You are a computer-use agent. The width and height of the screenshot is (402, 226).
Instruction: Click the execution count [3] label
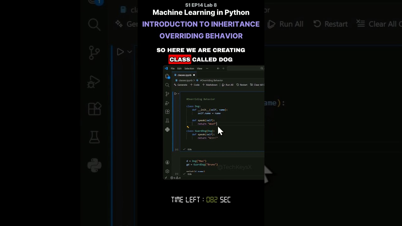tap(177, 174)
